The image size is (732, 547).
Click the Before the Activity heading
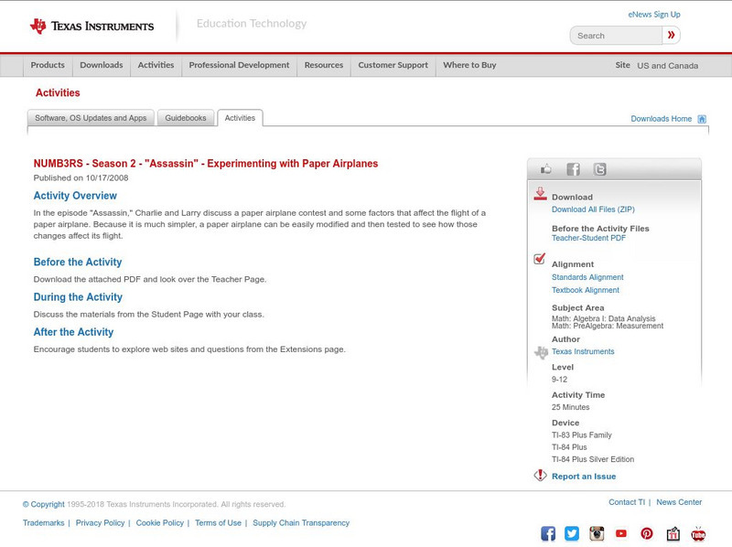point(78,262)
